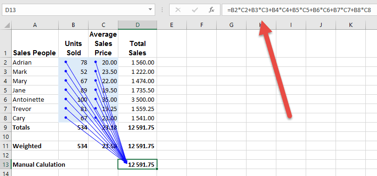Screen dimensions: 377x176
Task: Select total sales value 1 474.00
Action: pos(137,81)
